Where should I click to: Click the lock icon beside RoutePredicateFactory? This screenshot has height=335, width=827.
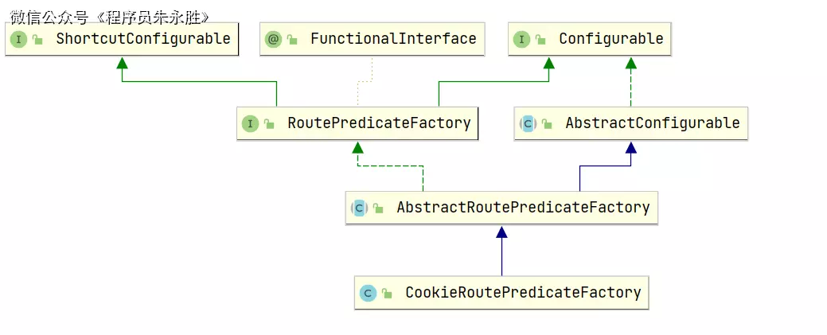270,124
